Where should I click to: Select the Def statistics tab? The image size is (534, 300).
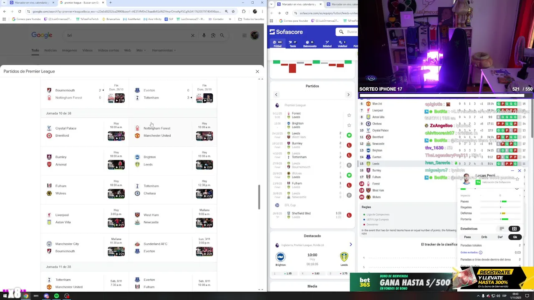click(500, 237)
